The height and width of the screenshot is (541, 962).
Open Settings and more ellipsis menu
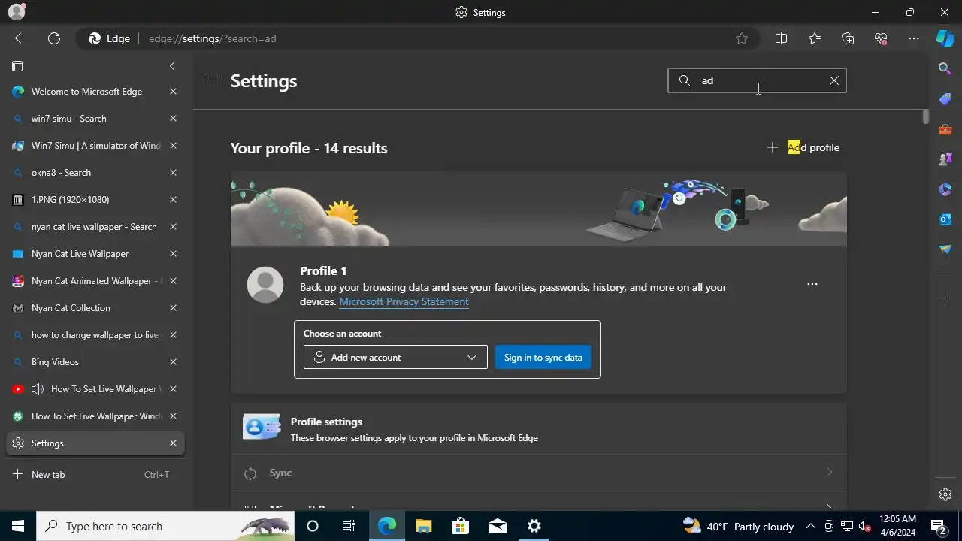point(914,38)
